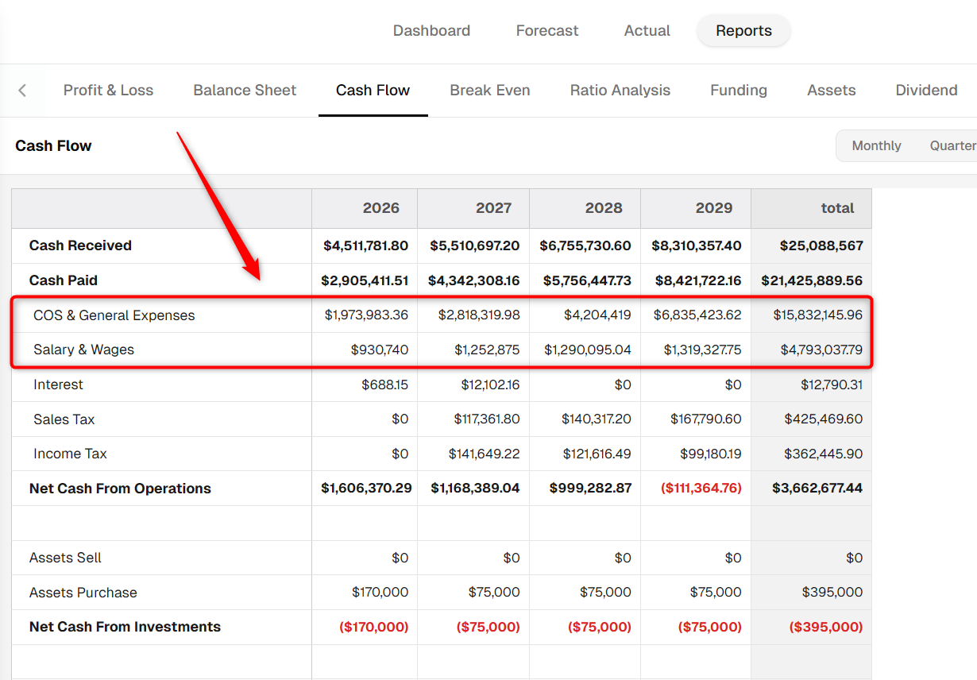Open the Dashboard section
The width and height of the screenshot is (977, 680).
click(x=431, y=31)
